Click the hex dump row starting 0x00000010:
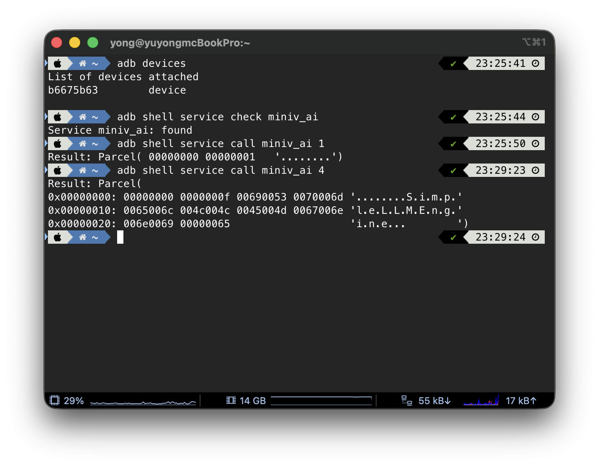 (x=255, y=210)
